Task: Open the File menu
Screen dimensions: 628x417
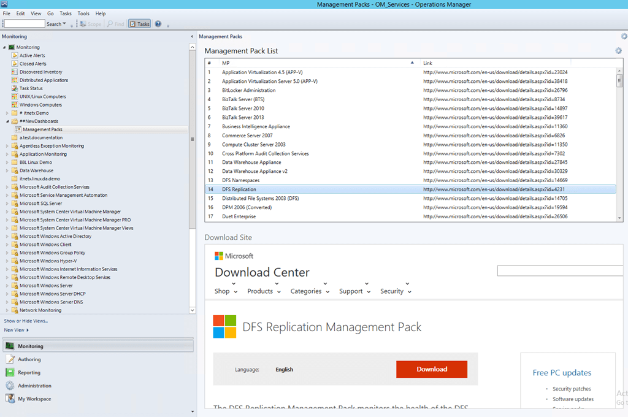Action: point(6,13)
